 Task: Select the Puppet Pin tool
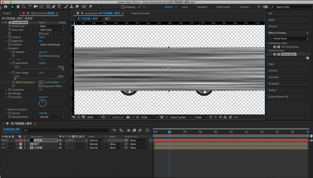(x=91, y=7)
